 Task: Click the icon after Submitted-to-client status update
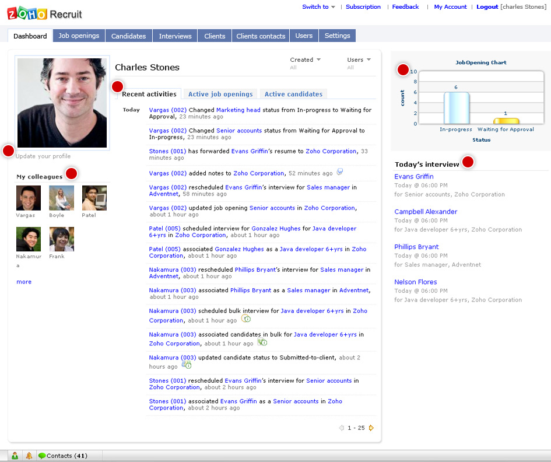(x=187, y=365)
